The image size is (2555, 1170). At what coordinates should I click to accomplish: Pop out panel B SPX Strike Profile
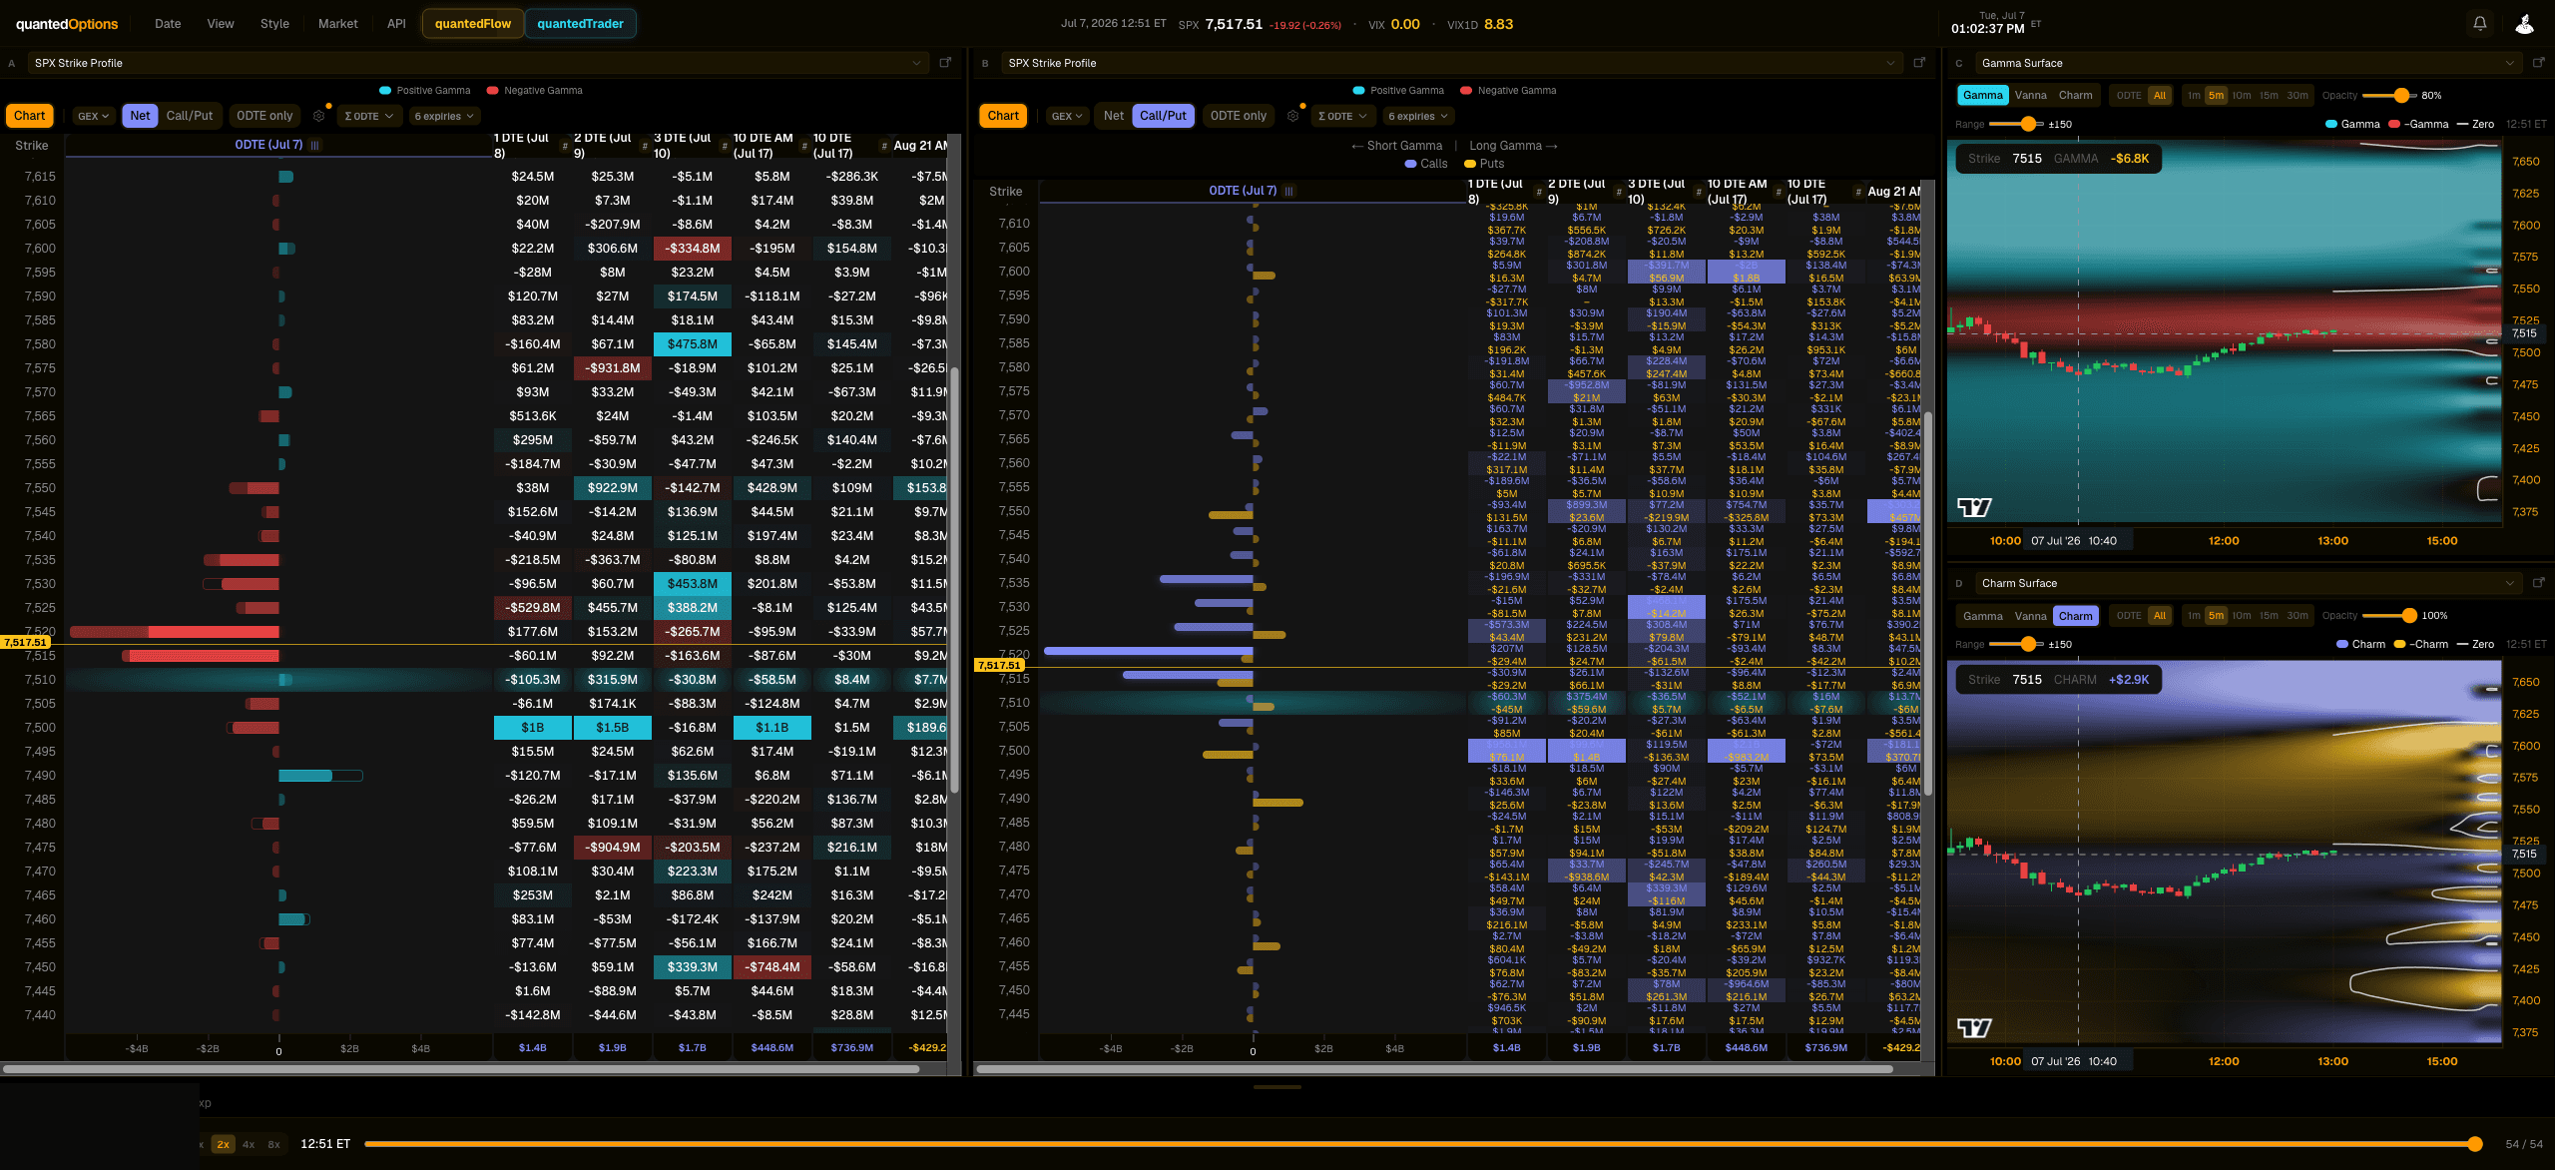pyautogui.click(x=1919, y=63)
